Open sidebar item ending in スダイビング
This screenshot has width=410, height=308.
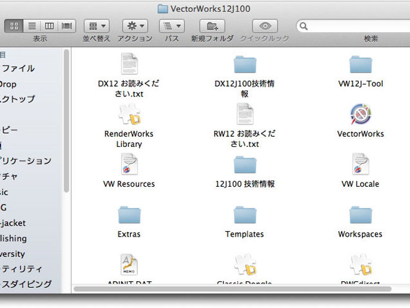tap(26, 284)
